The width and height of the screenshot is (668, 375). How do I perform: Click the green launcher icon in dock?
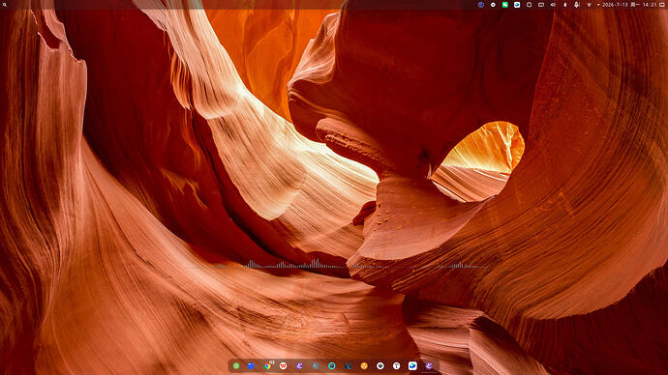click(236, 365)
